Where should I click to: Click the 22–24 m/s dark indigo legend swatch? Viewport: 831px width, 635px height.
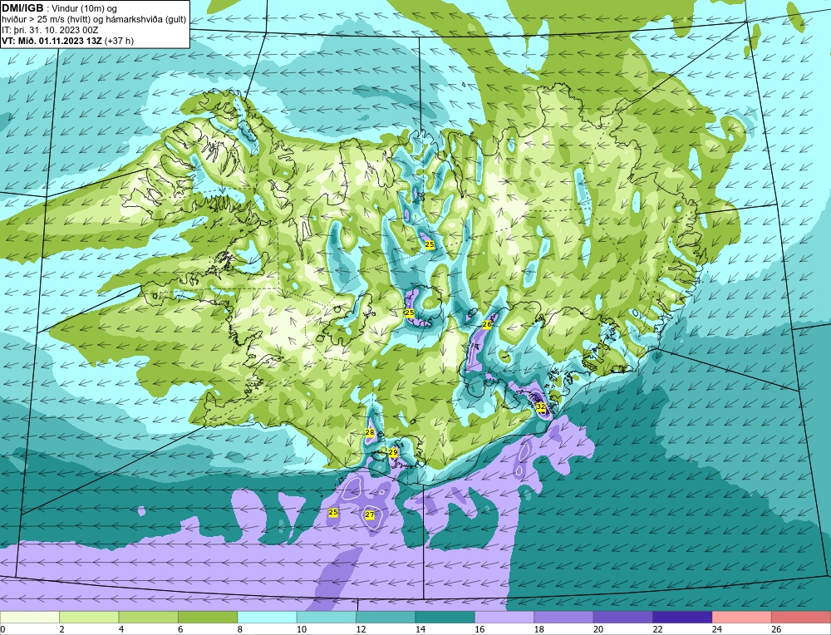coord(682,618)
